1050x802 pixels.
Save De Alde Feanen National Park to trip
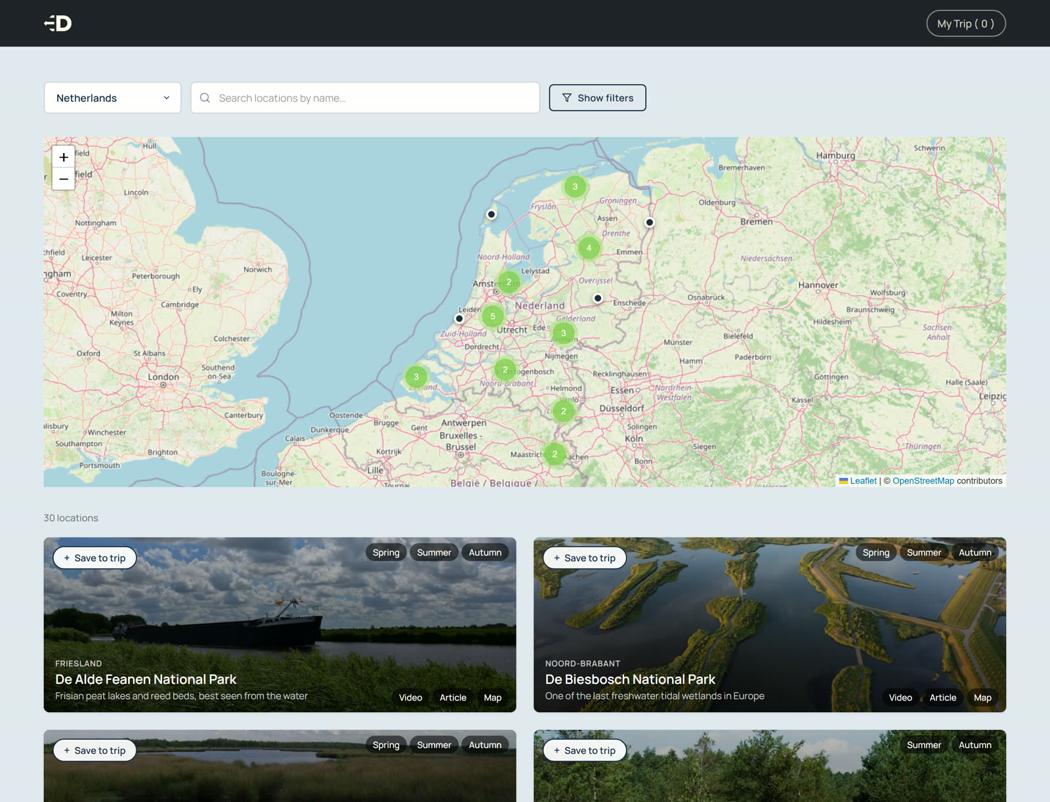tap(94, 558)
